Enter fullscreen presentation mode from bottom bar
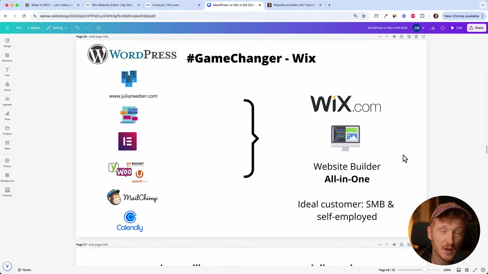This screenshot has width=488, height=274. coord(475,270)
